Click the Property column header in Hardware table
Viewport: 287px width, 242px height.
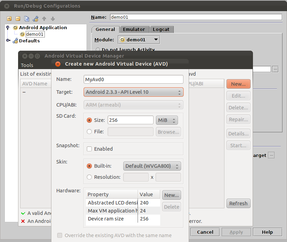(x=112, y=194)
